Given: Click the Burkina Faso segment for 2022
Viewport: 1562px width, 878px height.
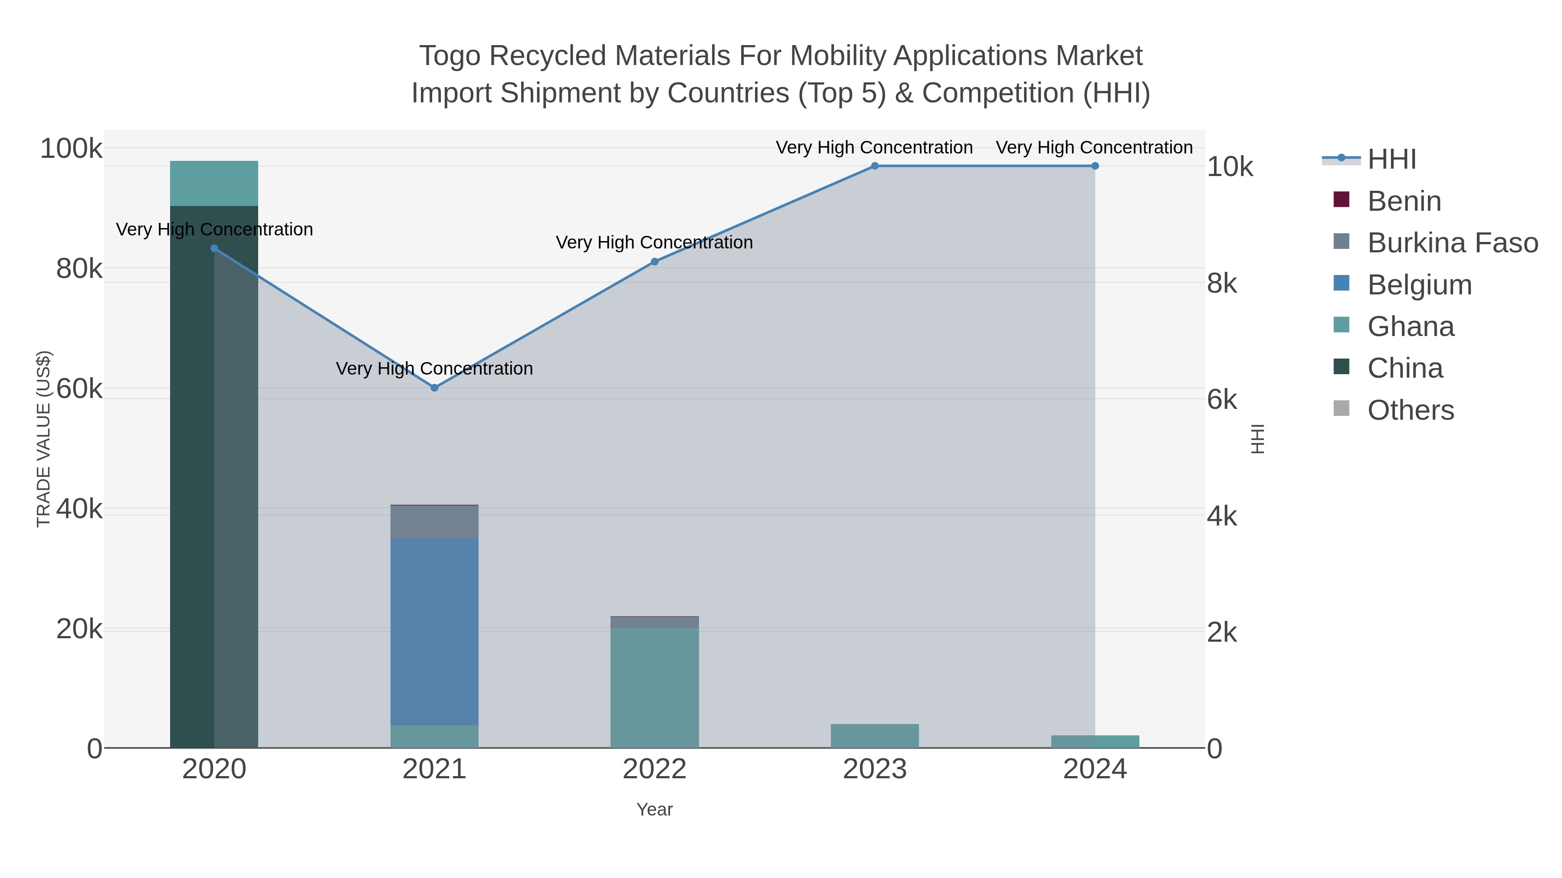Looking at the screenshot, I should pyautogui.click(x=654, y=622).
